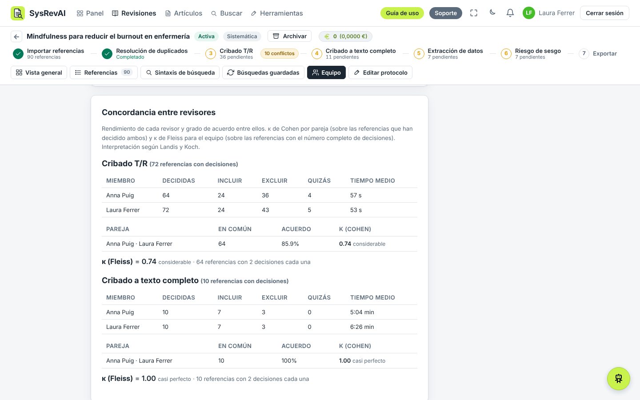Go to step 5 Extracción de datos
640x400 pixels.
pos(448,54)
